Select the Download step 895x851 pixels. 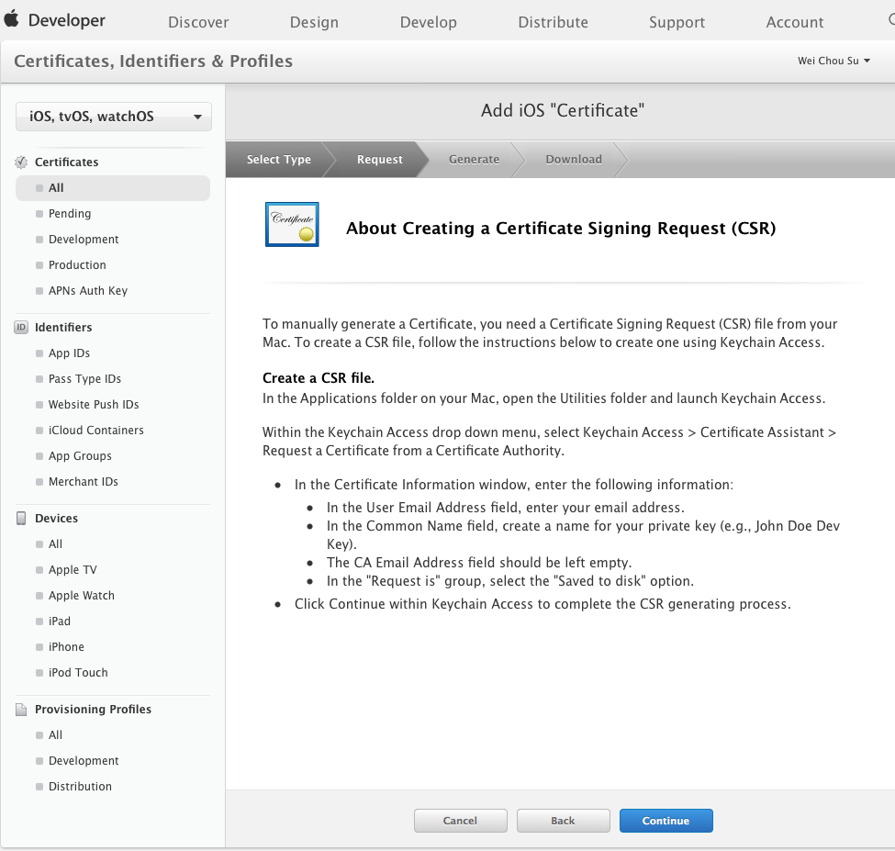[x=574, y=159]
